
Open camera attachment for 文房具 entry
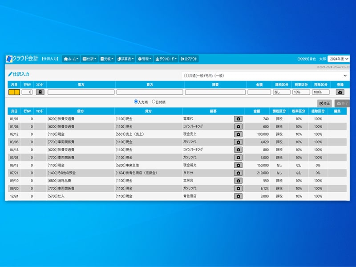(238, 181)
